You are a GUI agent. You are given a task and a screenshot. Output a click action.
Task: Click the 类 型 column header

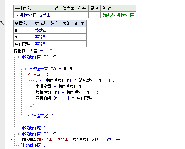pyautogui.click(x=41, y=23)
